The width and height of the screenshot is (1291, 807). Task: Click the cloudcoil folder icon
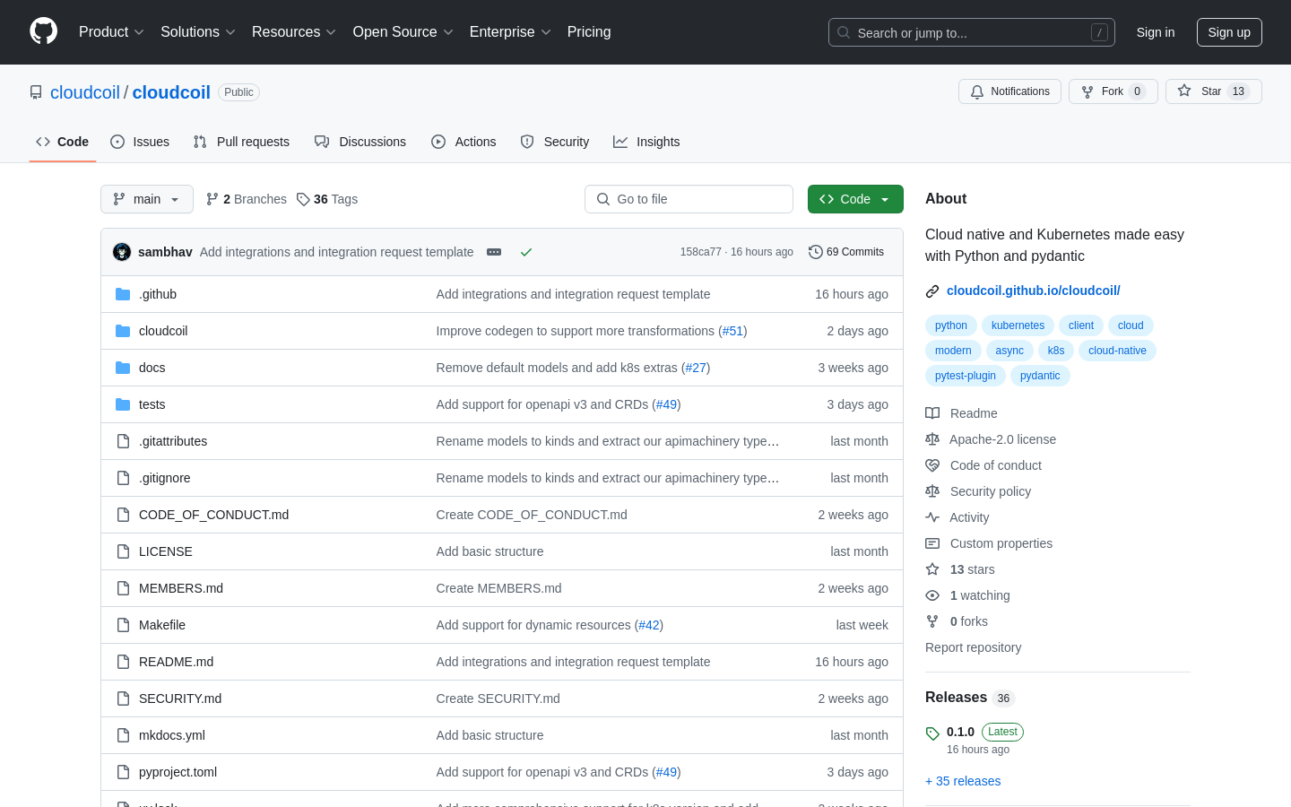pos(123,331)
